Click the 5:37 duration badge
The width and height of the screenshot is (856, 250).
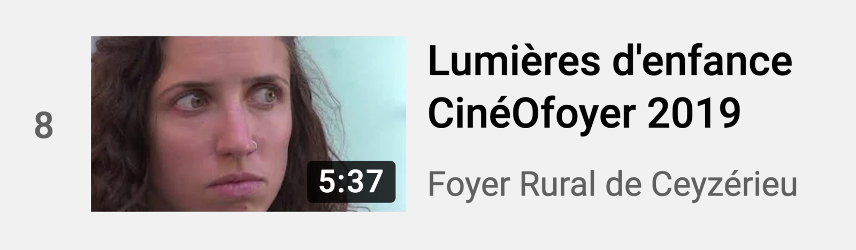pos(351,182)
